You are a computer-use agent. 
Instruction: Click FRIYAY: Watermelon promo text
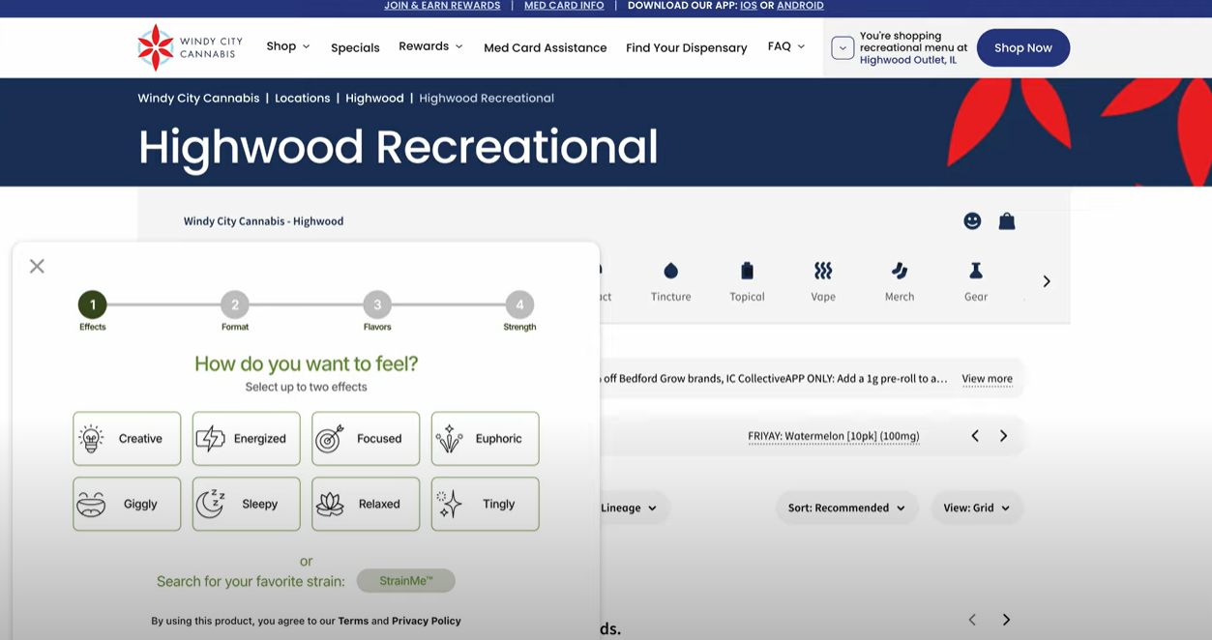834,436
